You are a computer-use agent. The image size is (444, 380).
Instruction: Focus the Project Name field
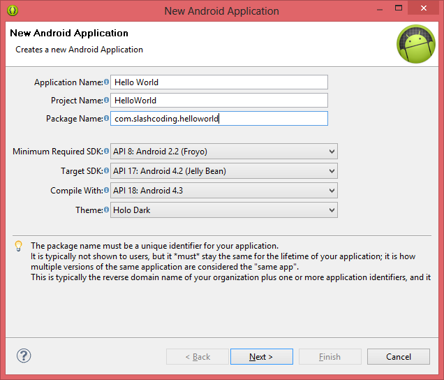point(219,101)
